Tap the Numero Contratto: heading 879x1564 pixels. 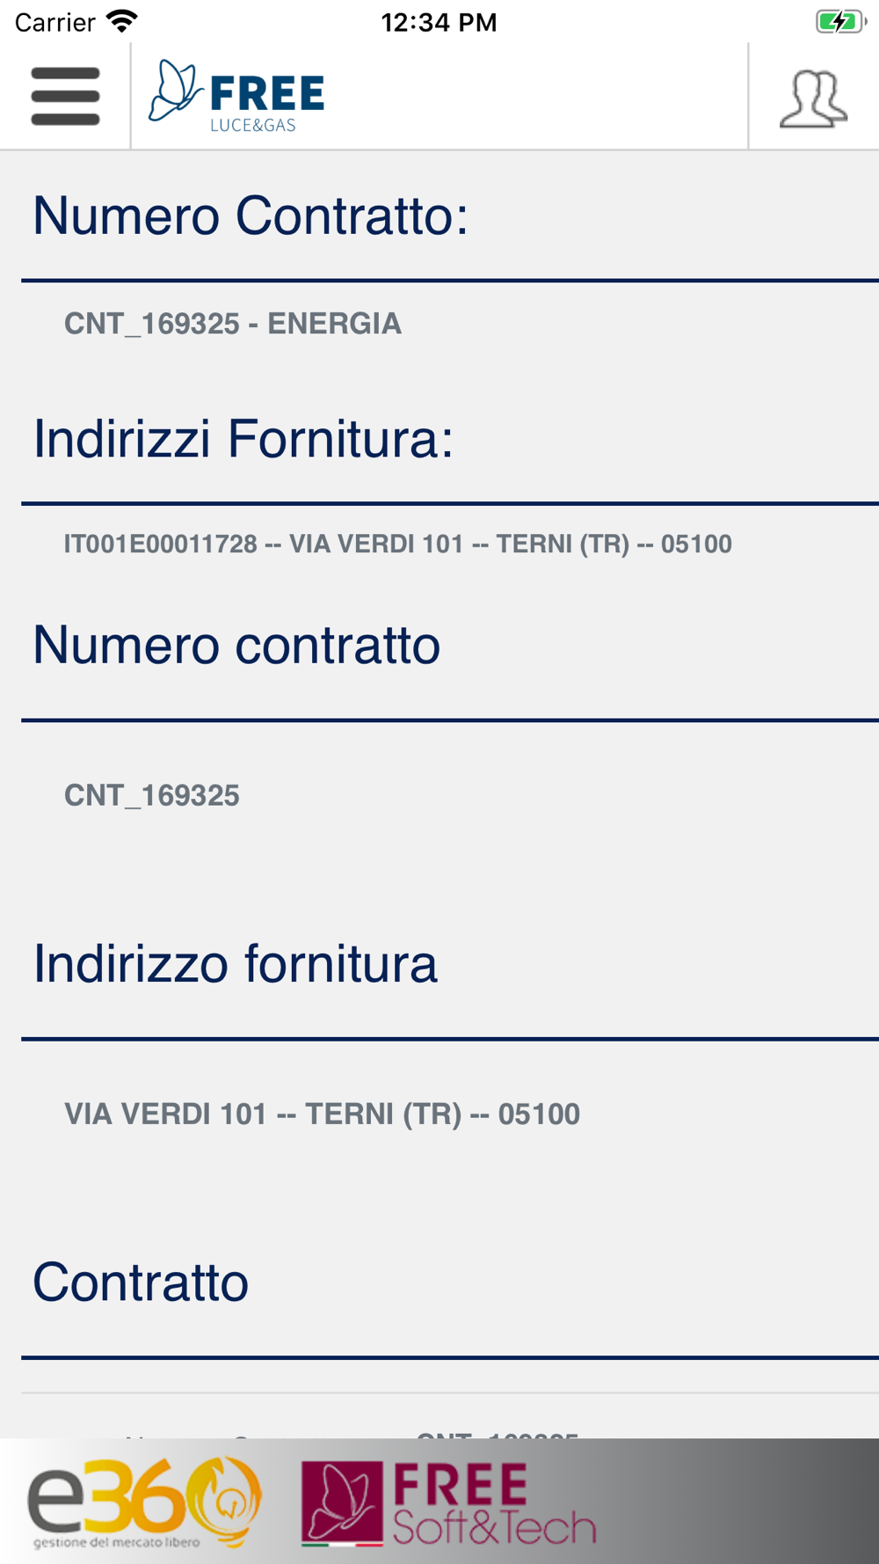coord(251,216)
